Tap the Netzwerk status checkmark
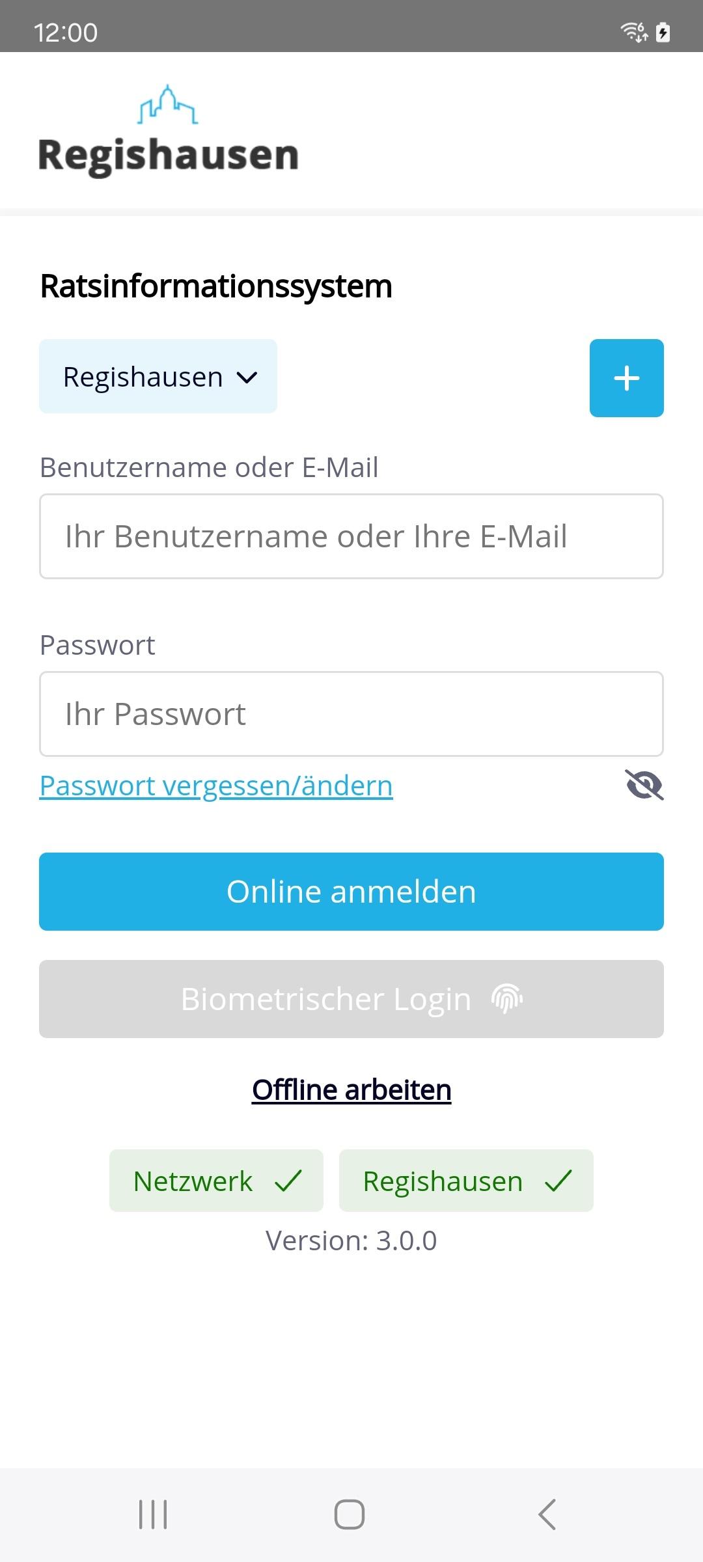 288,1181
